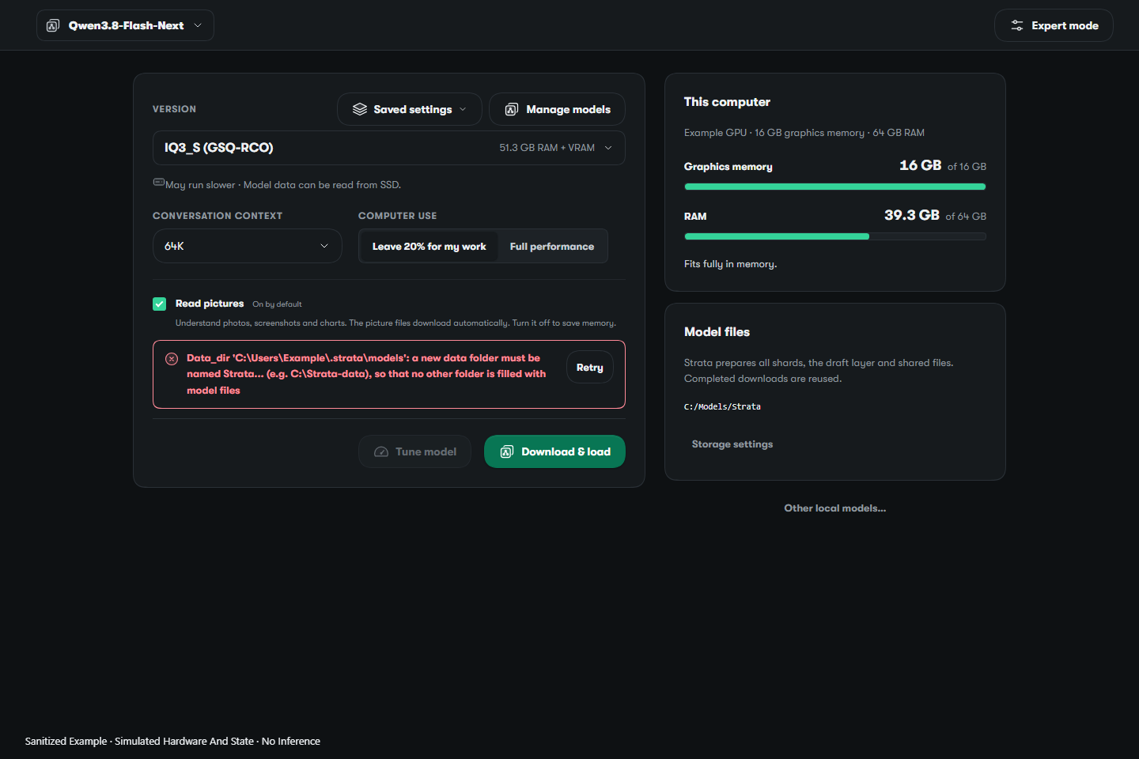Open the Saved settings dropdown
The height and width of the screenshot is (759, 1139).
[409, 109]
